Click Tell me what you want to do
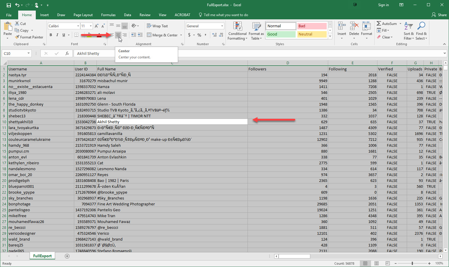This screenshot has width=449, height=267. (x=223, y=15)
